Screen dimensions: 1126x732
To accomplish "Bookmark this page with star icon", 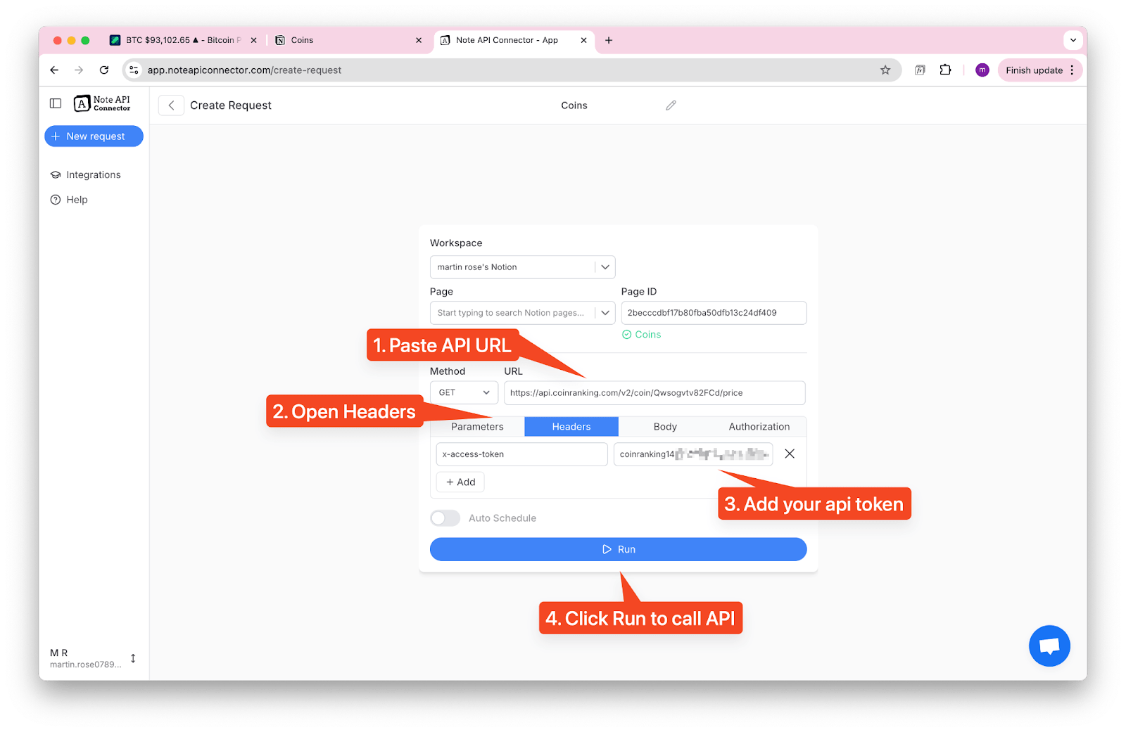I will click(x=885, y=70).
